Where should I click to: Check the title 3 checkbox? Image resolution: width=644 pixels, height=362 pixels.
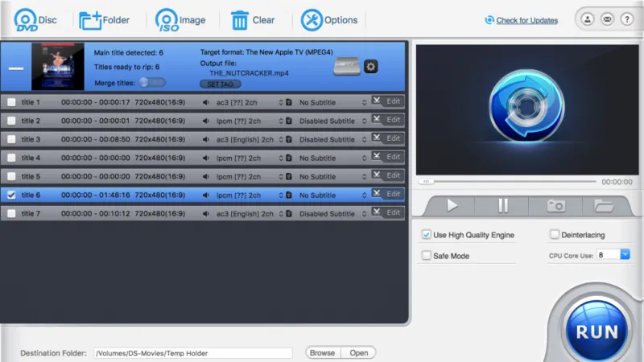[x=11, y=139]
